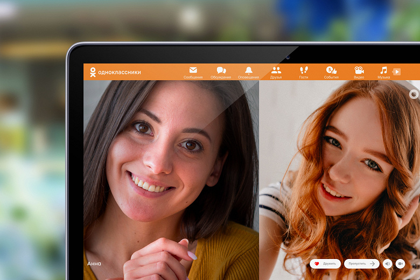Open Друзья people icon
Screen dimensions: 420x280
click(x=276, y=70)
